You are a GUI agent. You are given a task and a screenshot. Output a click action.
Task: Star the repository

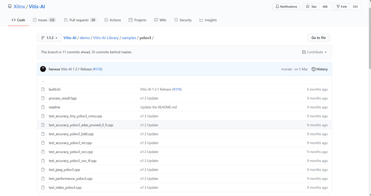tap(311, 7)
